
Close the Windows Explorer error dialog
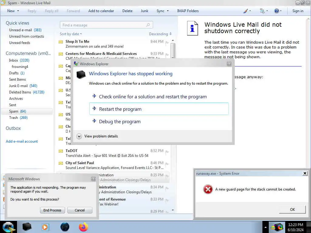pyautogui.click(x=229, y=64)
